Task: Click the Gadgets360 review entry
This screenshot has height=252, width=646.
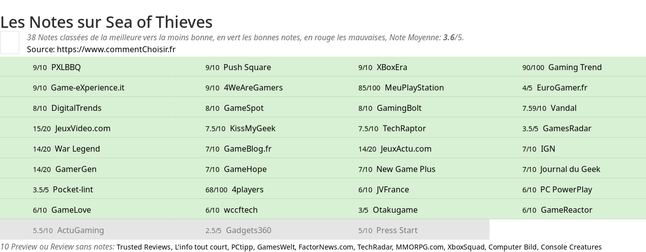Action: (248, 230)
